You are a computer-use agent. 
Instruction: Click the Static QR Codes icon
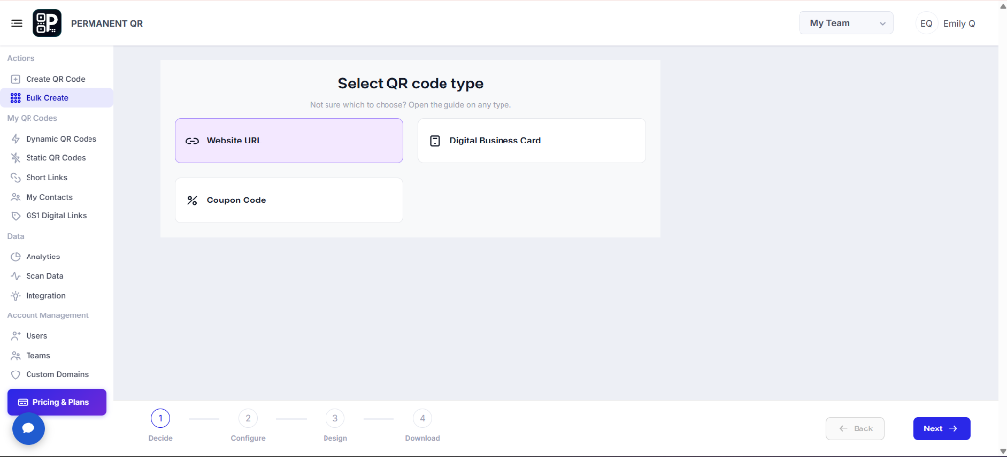coord(16,158)
